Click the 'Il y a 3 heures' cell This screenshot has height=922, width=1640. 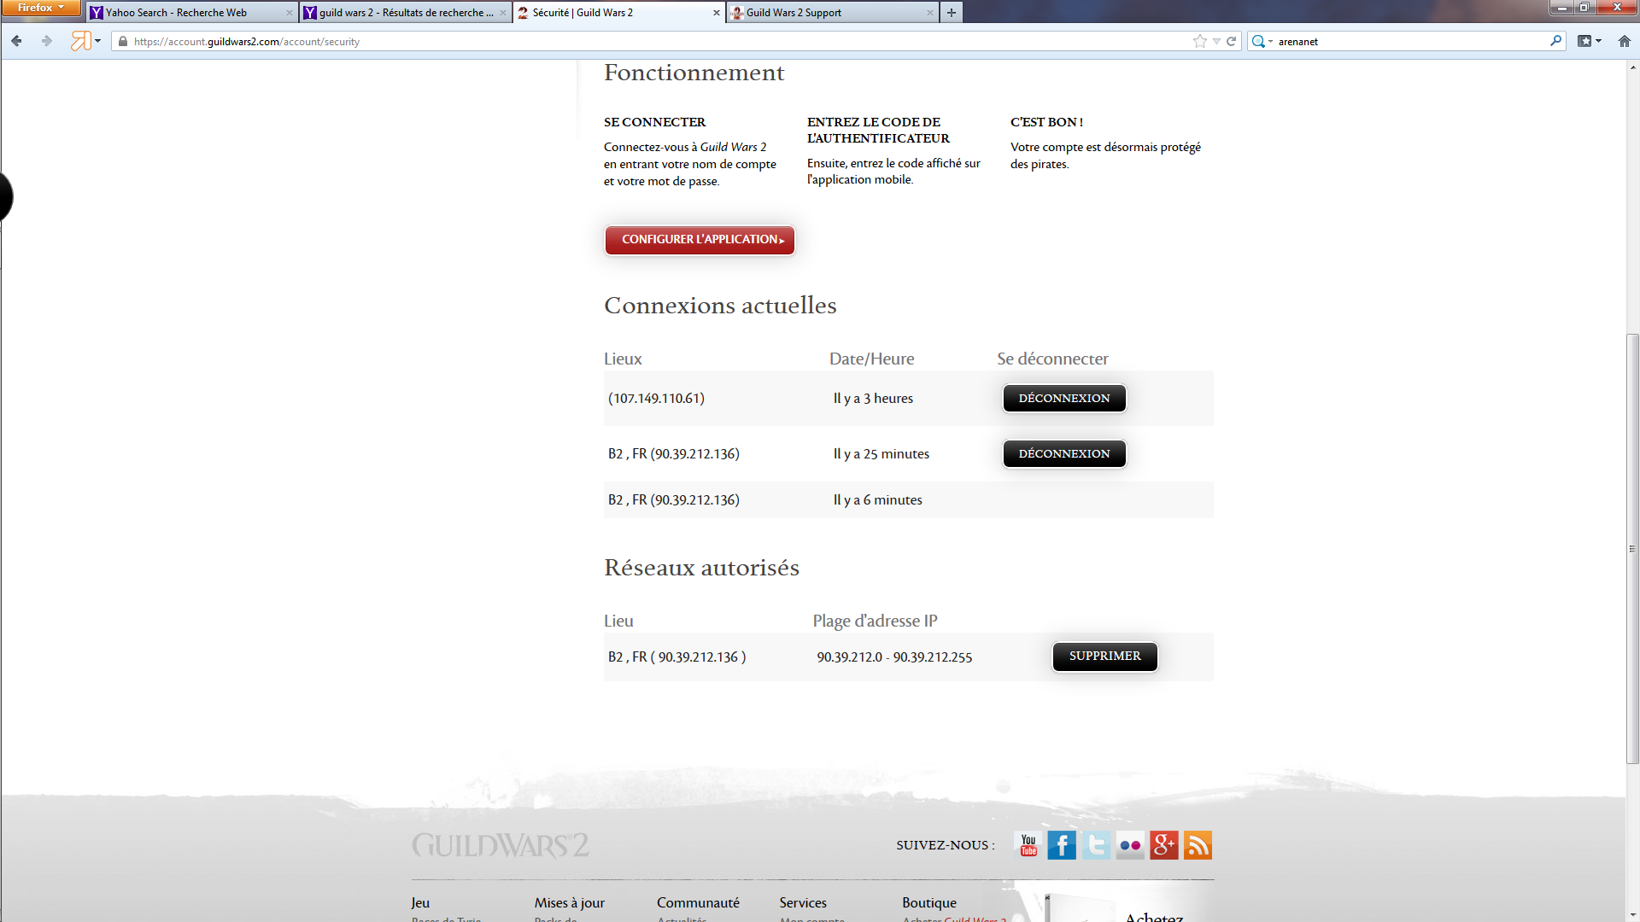pyautogui.click(x=873, y=399)
